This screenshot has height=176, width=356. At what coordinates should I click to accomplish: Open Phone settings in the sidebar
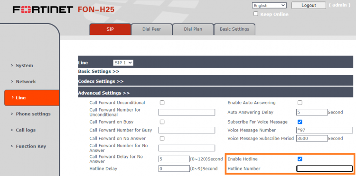coord(33,114)
